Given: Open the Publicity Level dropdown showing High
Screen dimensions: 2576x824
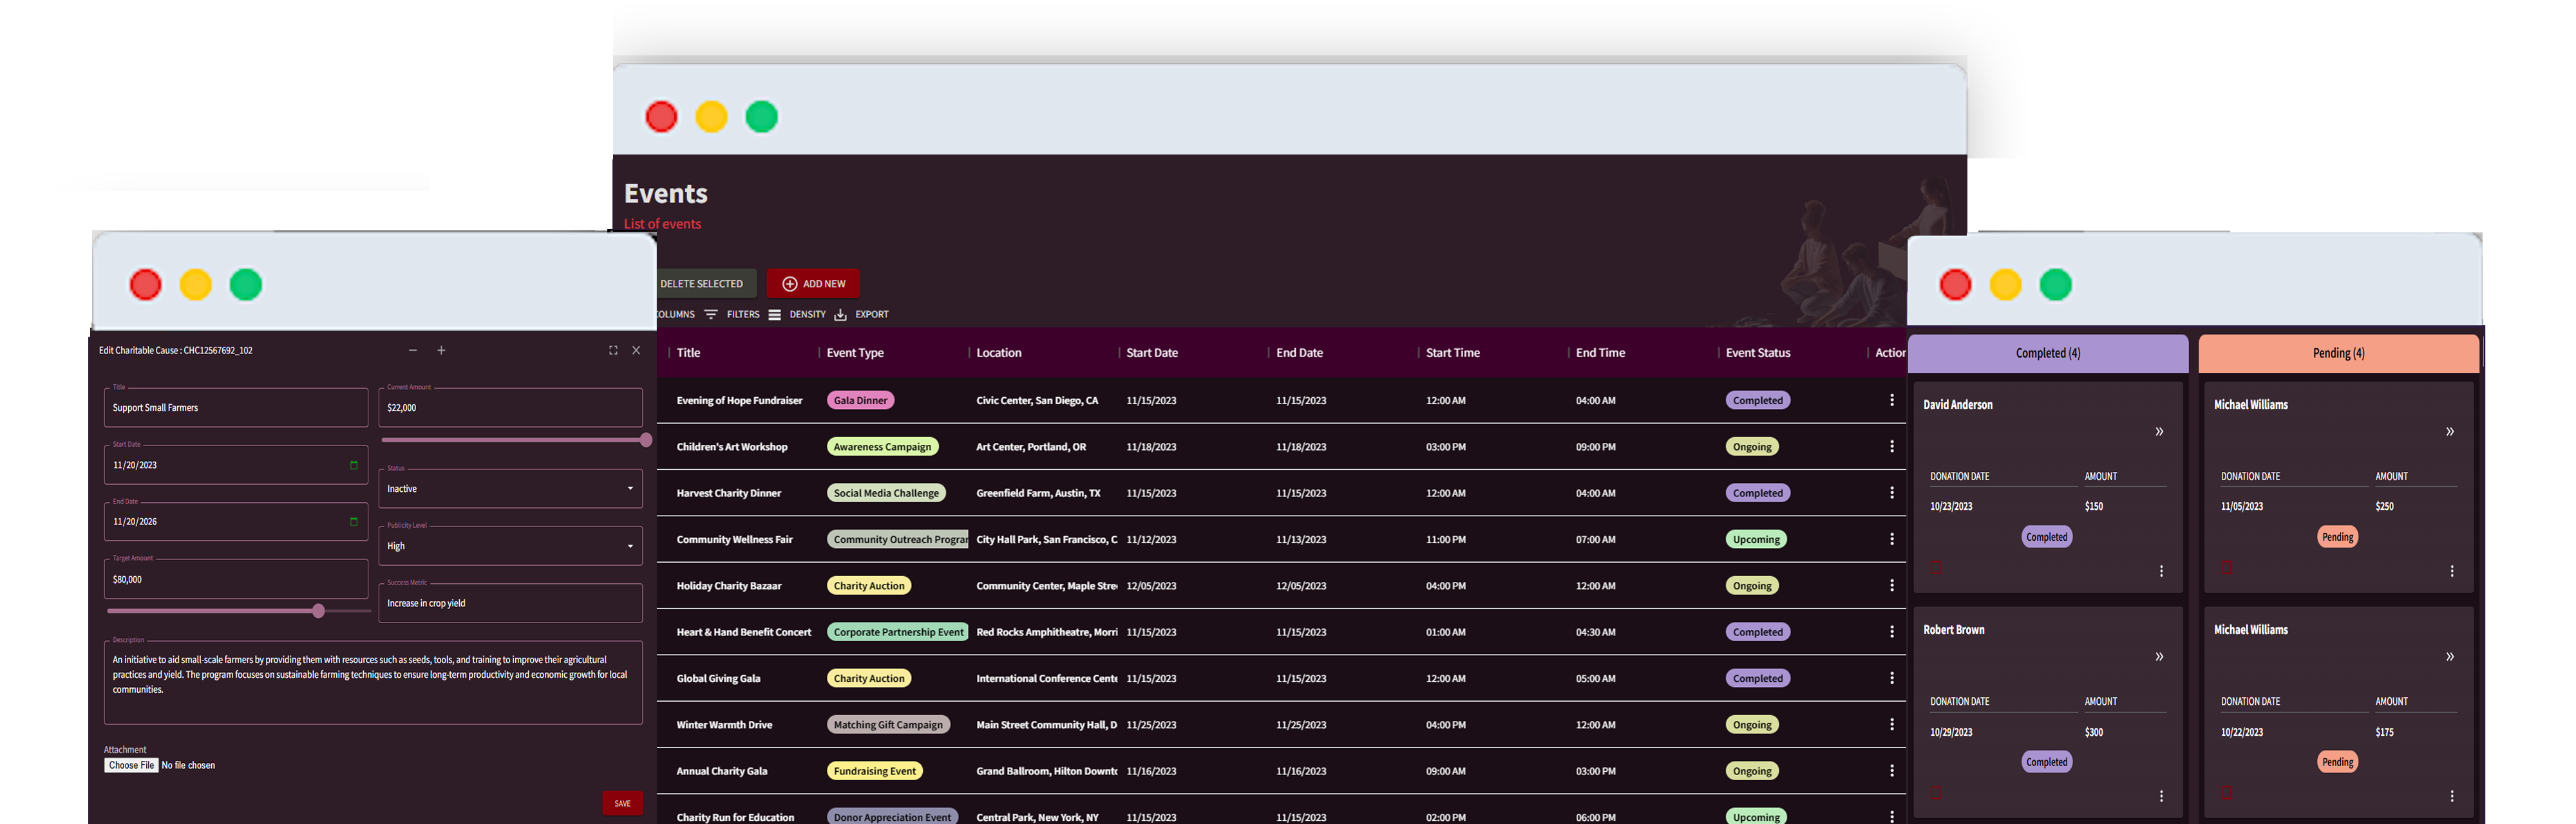Looking at the screenshot, I should tap(630, 545).
